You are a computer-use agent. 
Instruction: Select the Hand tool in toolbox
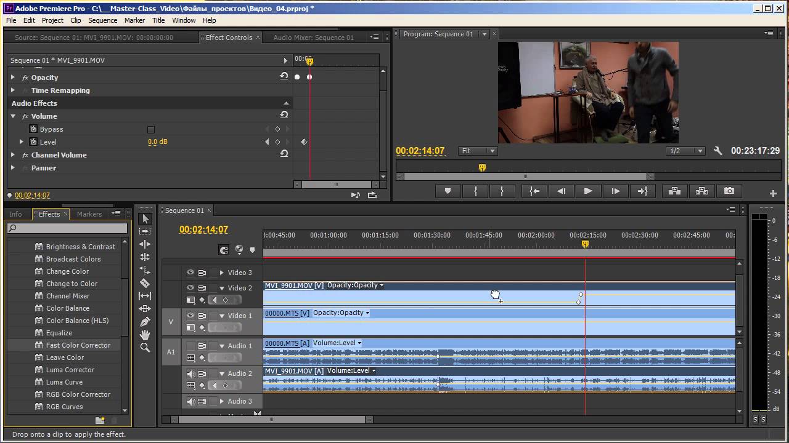click(145, 335)
